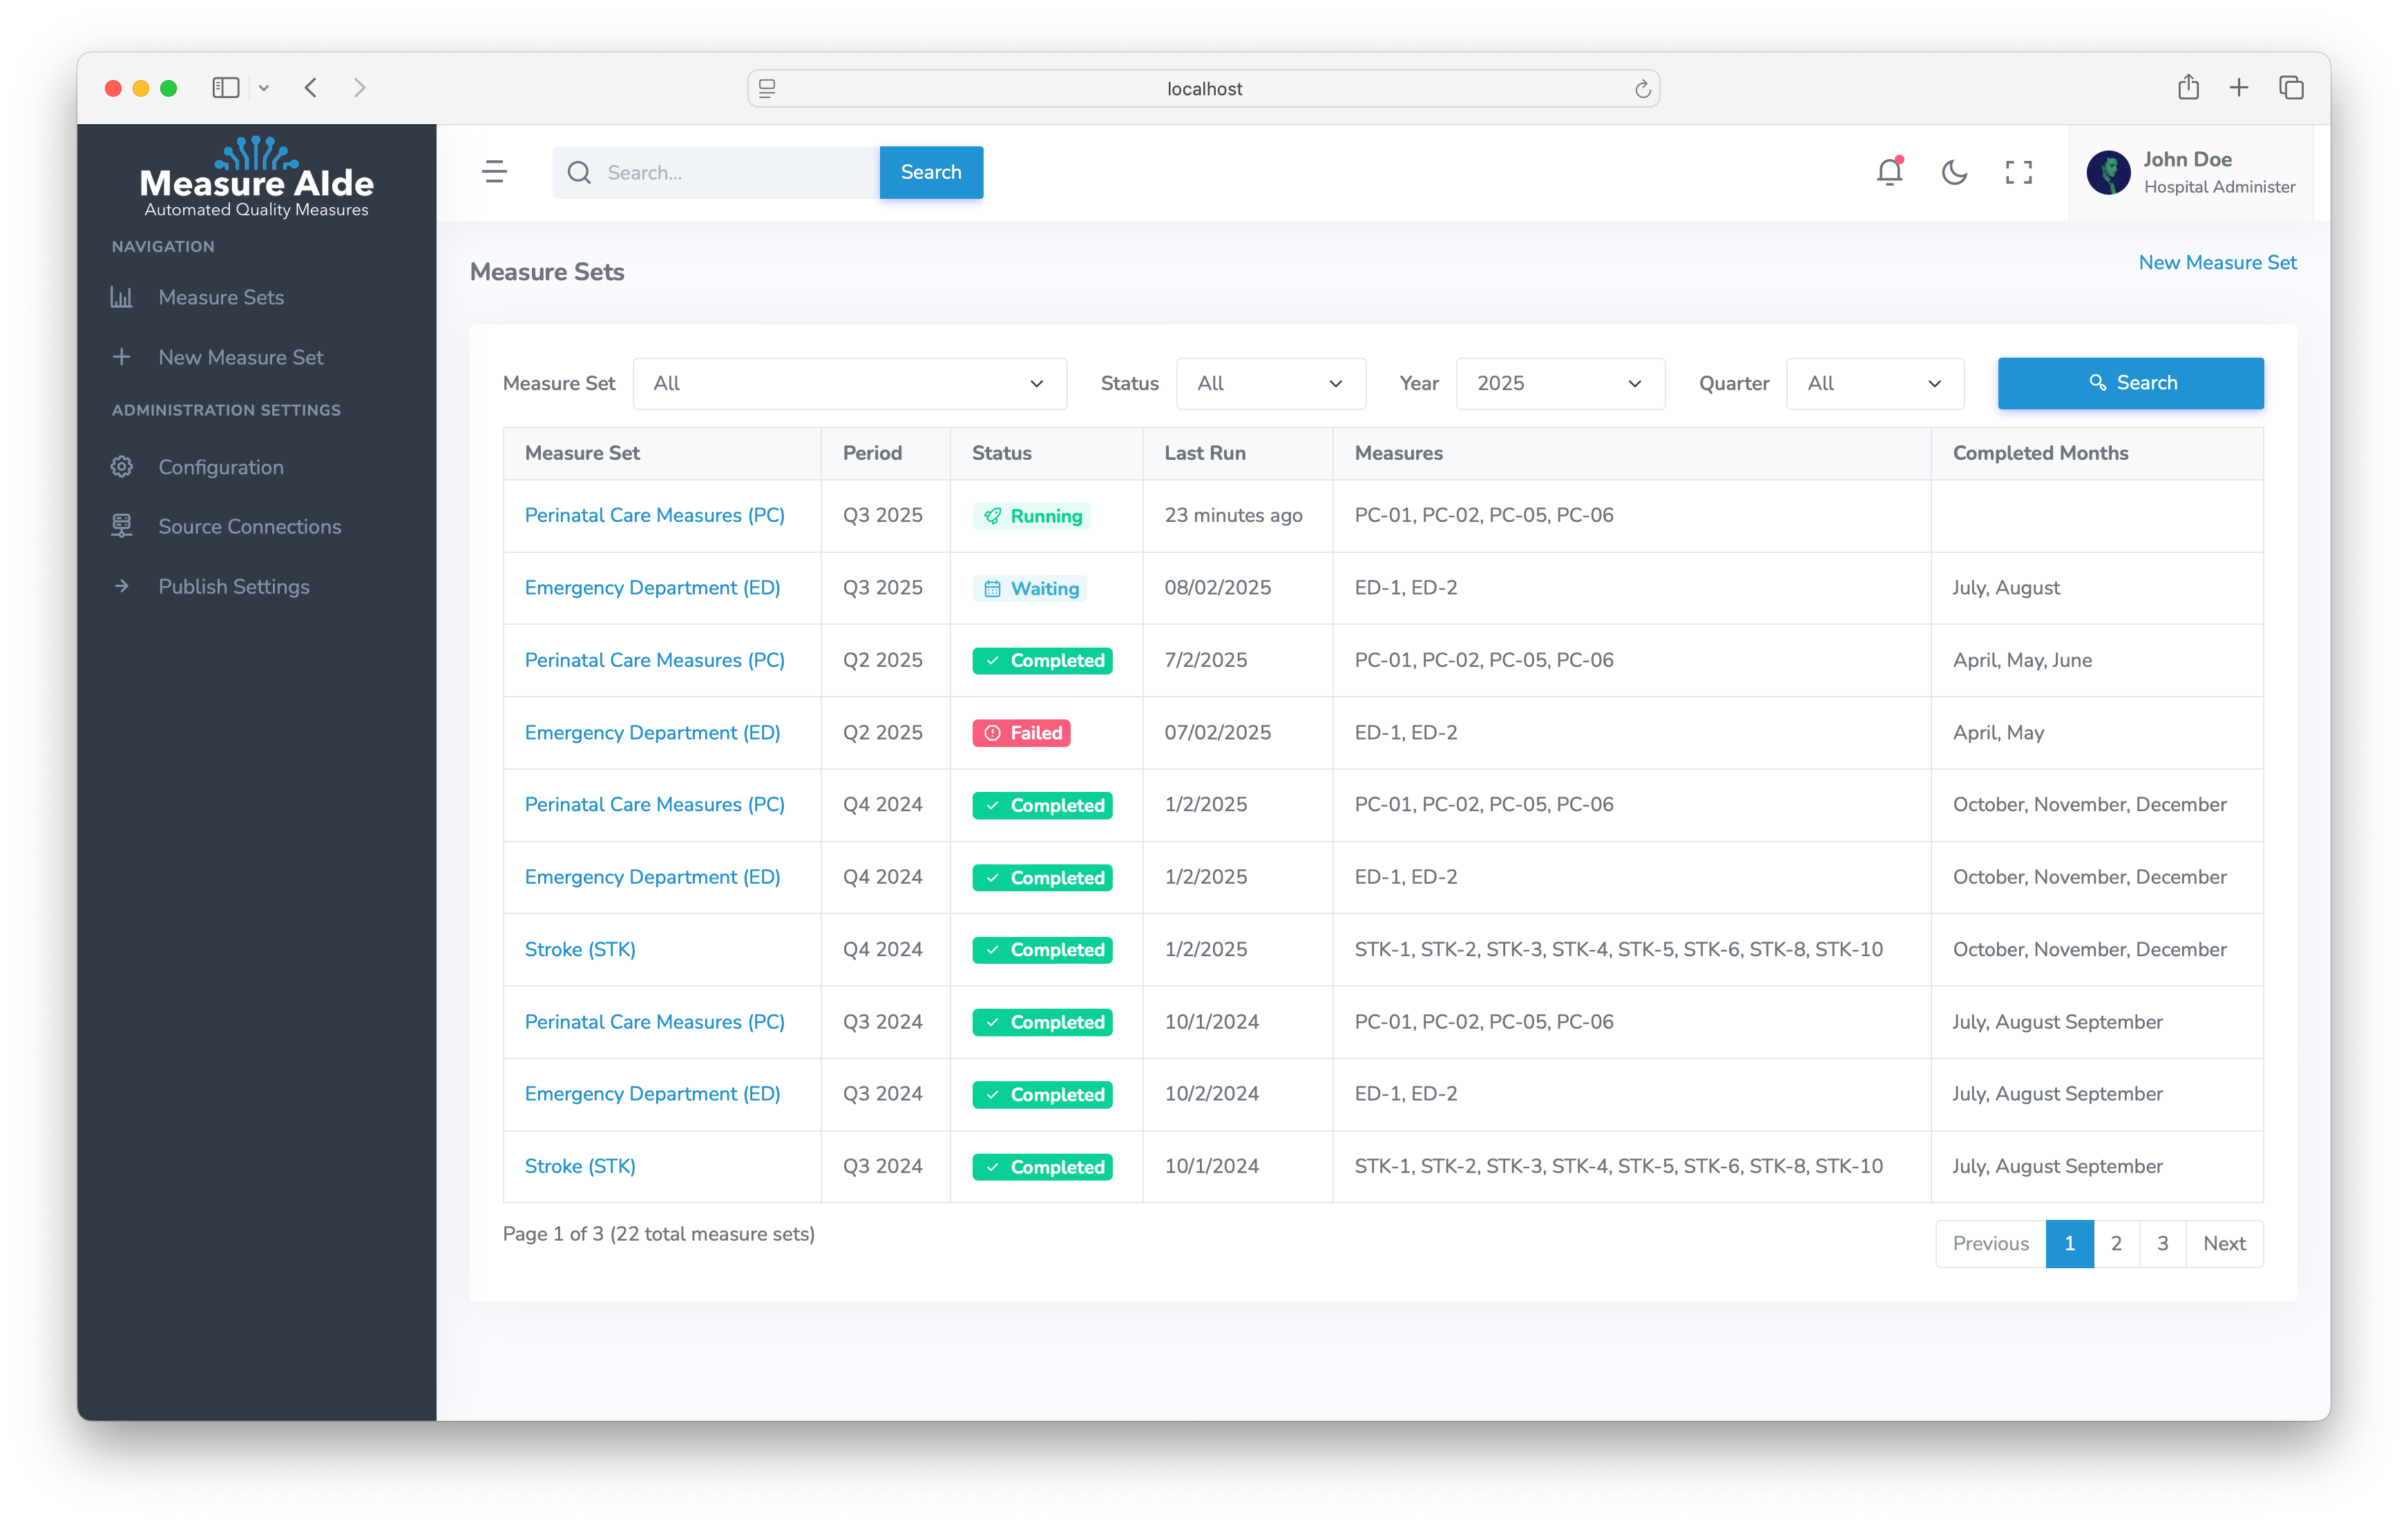This screenshot has width=2408, height=1523.
Task: Go to Publish Settings in sidebar
Action: coord(233,587)
